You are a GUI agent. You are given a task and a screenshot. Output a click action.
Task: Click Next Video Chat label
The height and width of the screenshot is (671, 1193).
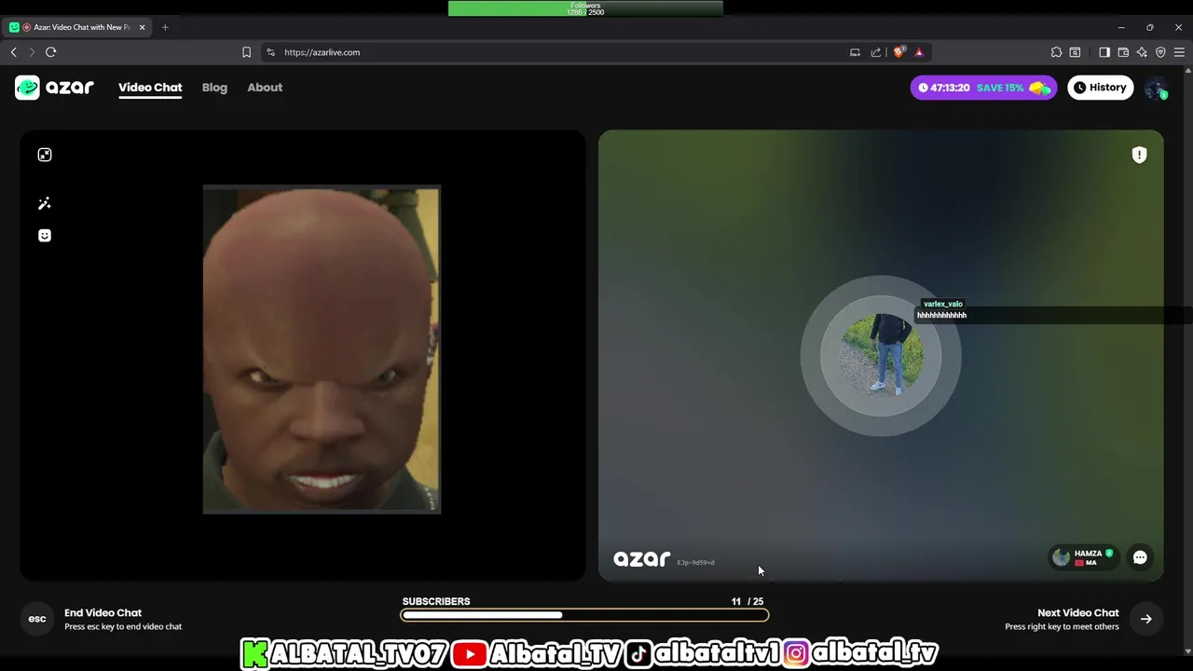pyautogui.click(x=1077, y=612)
